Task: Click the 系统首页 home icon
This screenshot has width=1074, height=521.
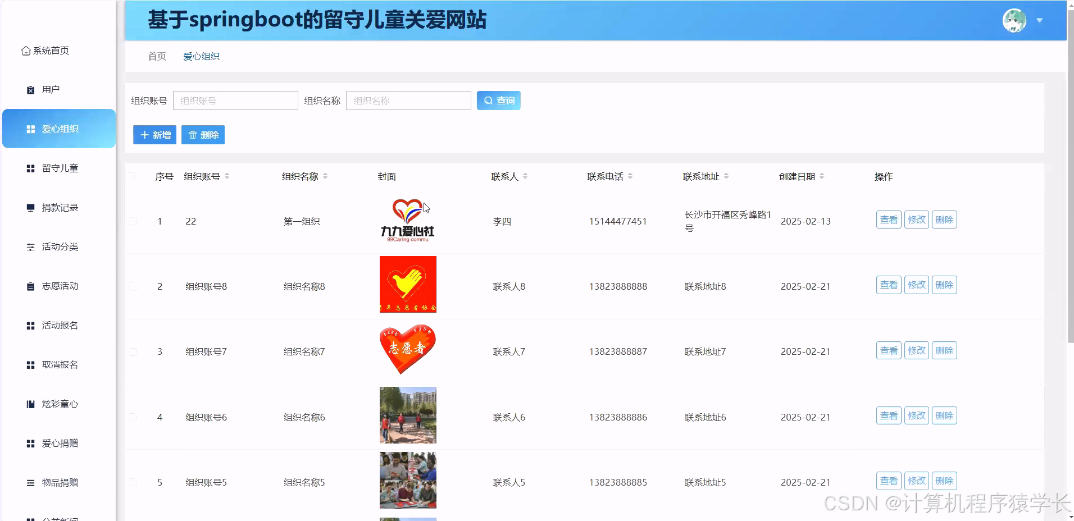Action: click(25, 51)
